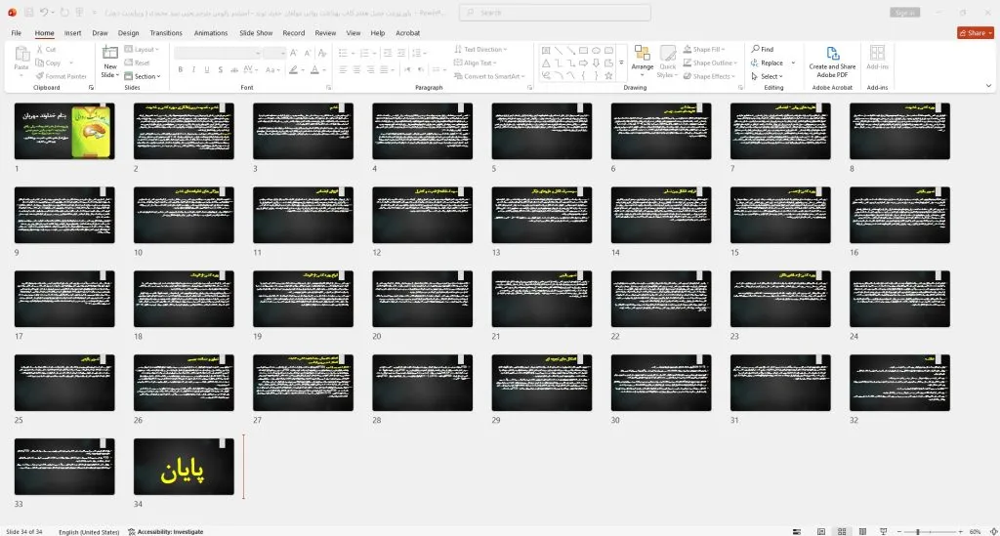Viewport: 1000px width, 536px height.
Task: Click the Clear All Formatting icon
Action: point(322,53)
